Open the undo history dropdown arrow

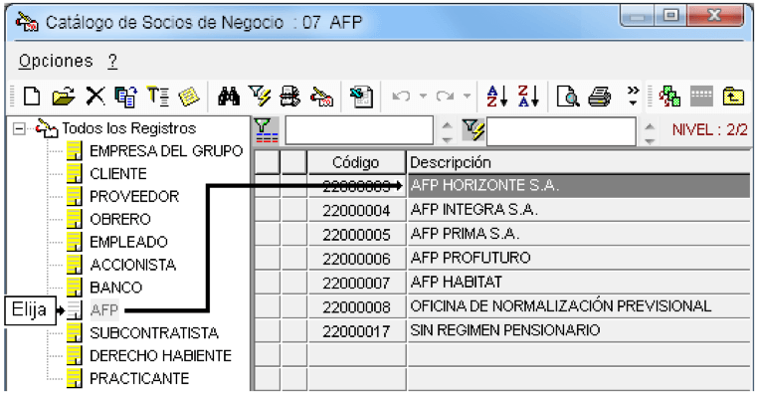click(423, 97)
